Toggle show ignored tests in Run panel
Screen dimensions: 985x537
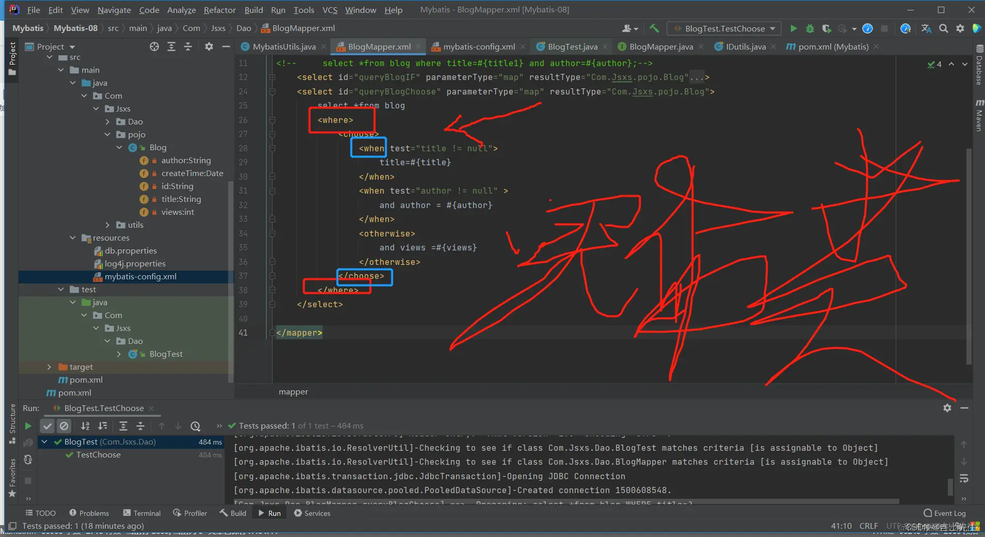64,426
